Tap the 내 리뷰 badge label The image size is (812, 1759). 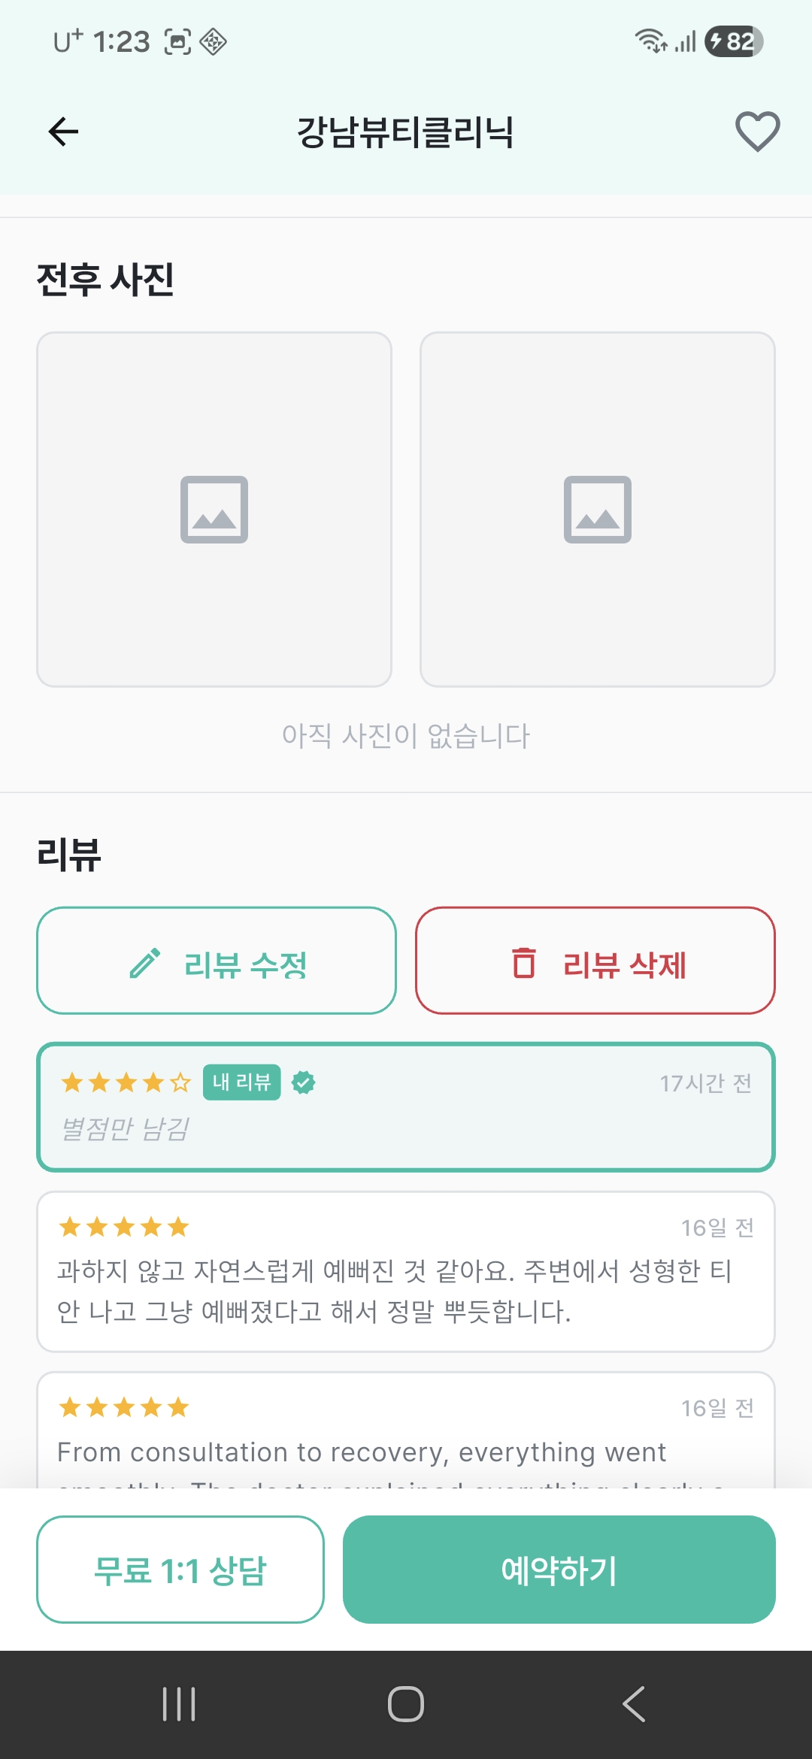(x=241, y=1082)
